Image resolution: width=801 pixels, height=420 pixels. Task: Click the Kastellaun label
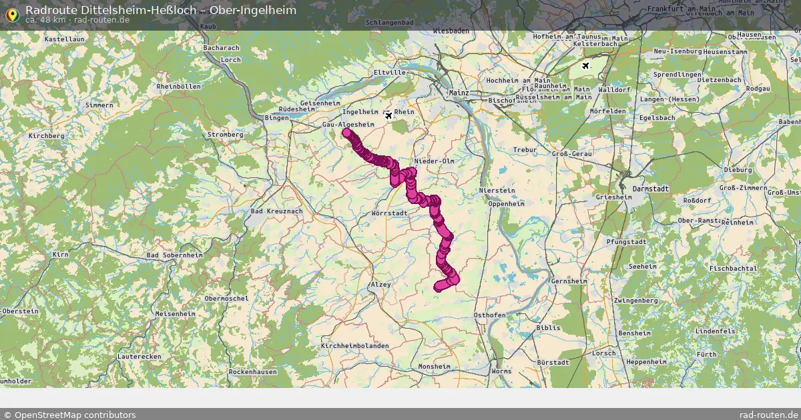tap(65, 39)
